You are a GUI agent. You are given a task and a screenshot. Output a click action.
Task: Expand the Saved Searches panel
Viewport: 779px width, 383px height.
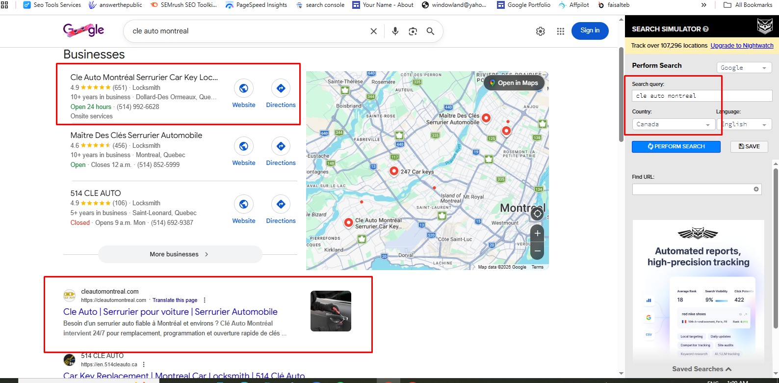(x=701, y=369)
